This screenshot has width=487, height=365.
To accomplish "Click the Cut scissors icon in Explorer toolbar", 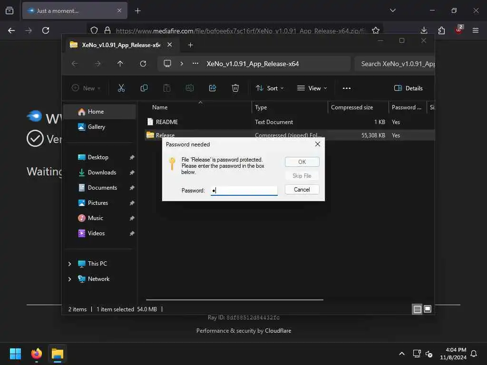I will 121,88.
